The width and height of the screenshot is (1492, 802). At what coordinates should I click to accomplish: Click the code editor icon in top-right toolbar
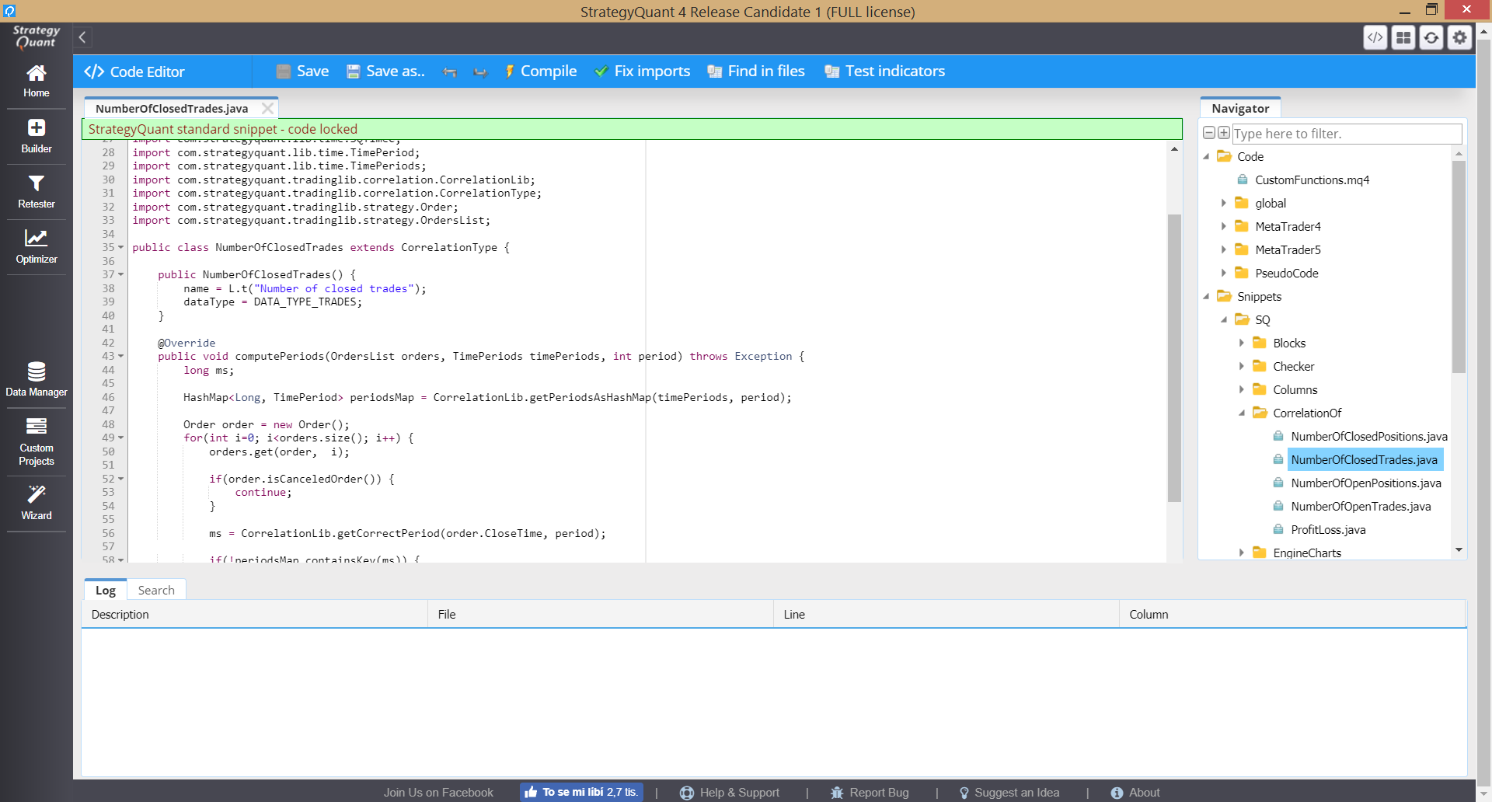click(1375, 37)
